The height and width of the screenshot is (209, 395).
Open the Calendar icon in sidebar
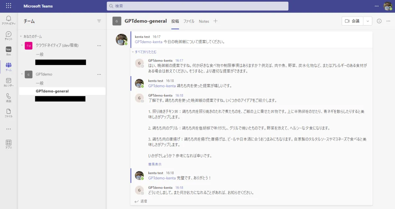click(9, 82)
